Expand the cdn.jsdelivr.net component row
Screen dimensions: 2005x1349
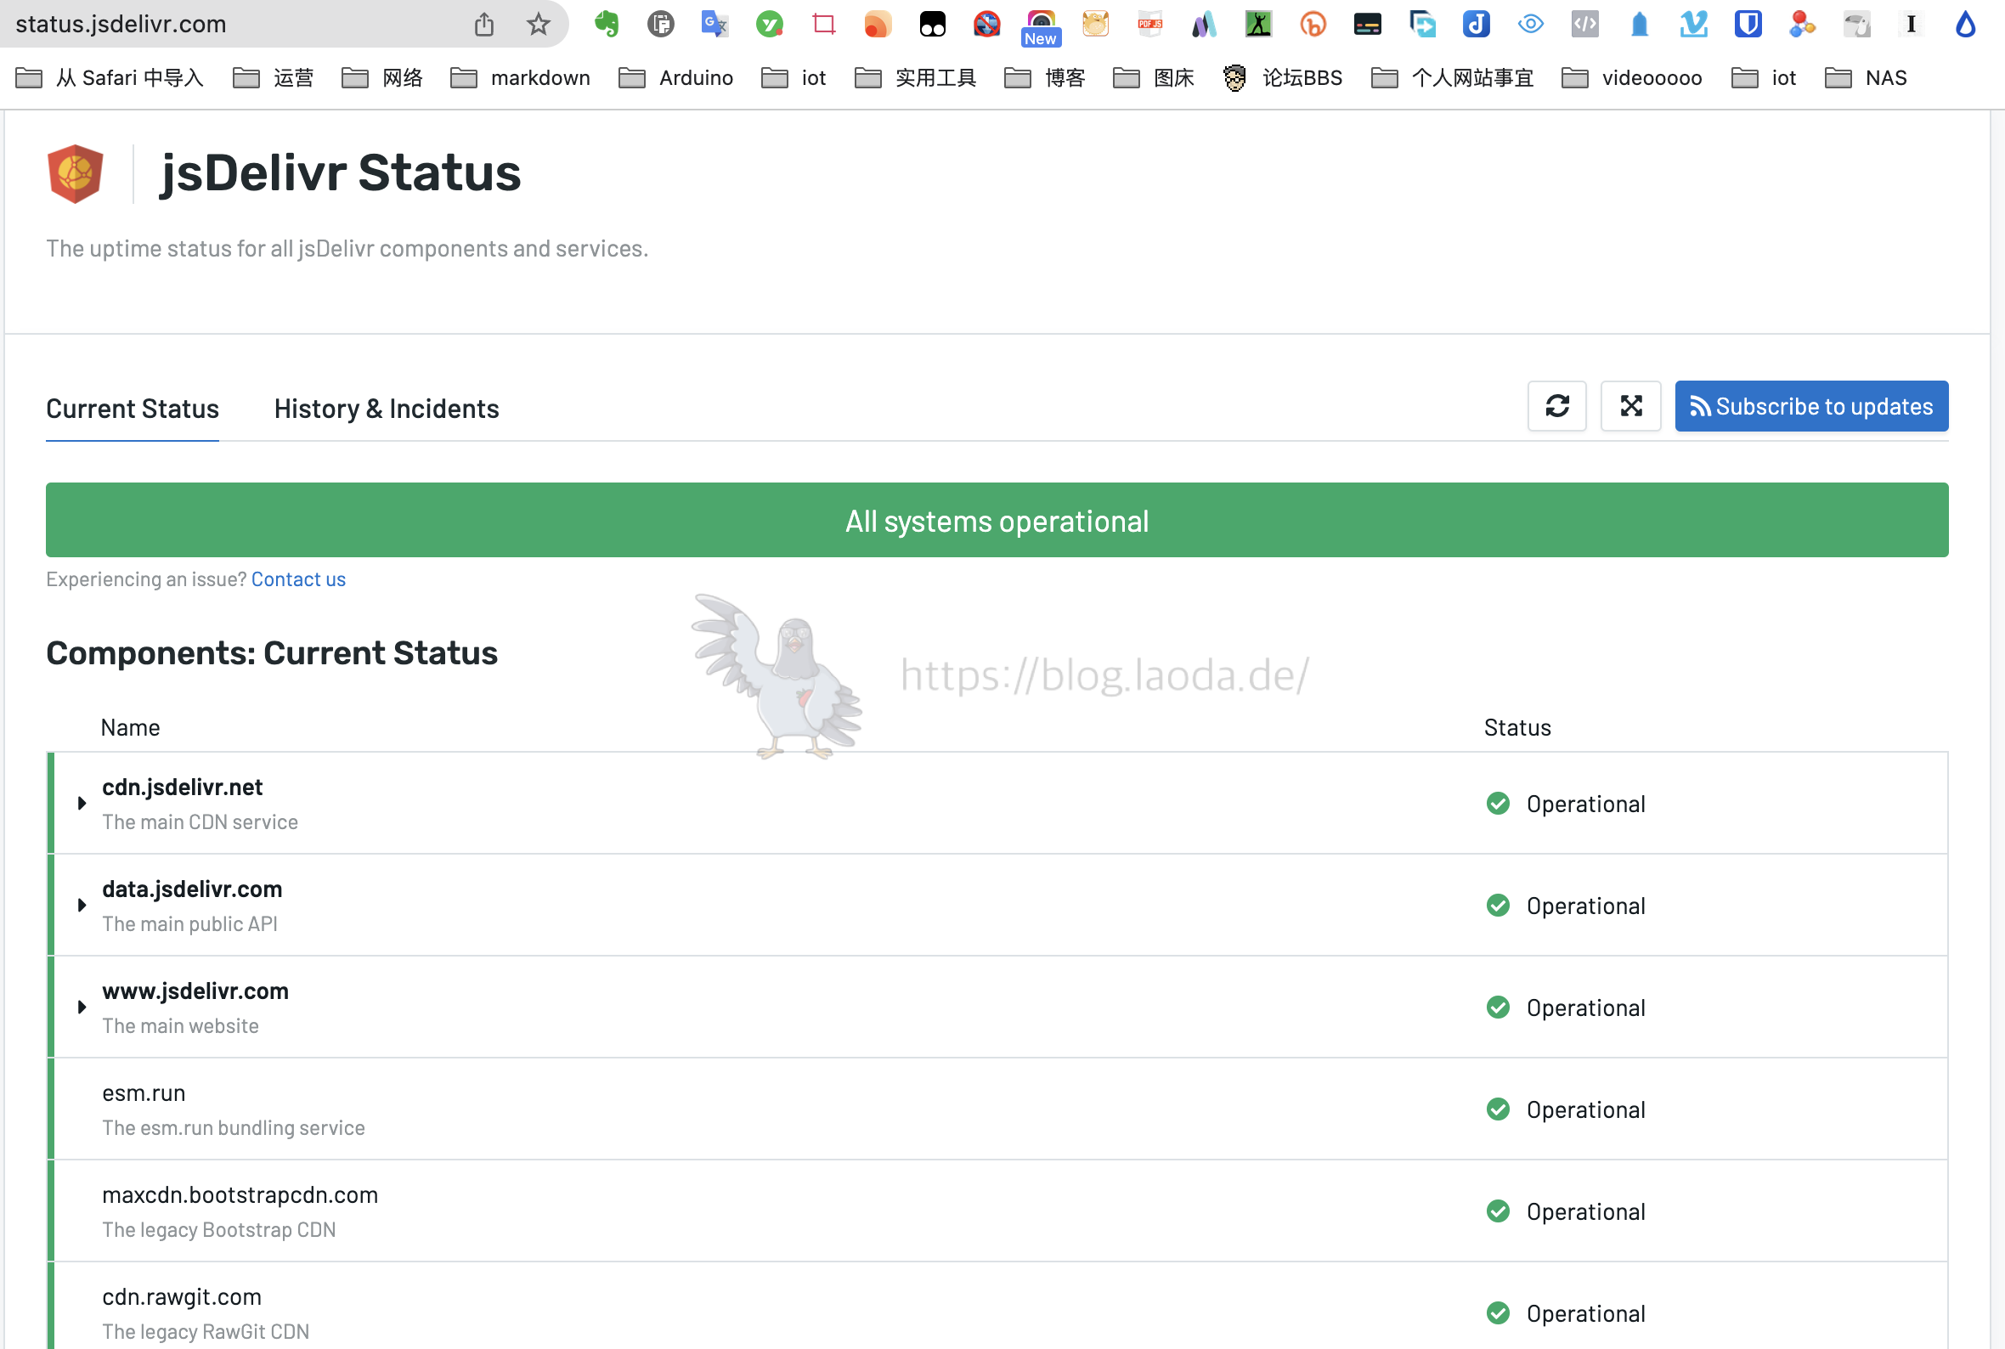click(82, 803)
